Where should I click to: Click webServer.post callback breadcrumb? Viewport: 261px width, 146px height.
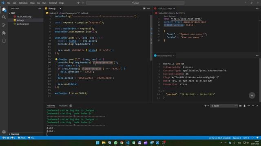pyautogui.click(x=74, y=13)
